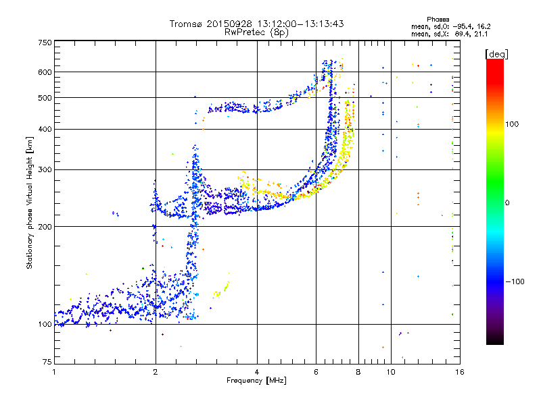Click the "Phases" heading text
541x405 pixels.
438,20
